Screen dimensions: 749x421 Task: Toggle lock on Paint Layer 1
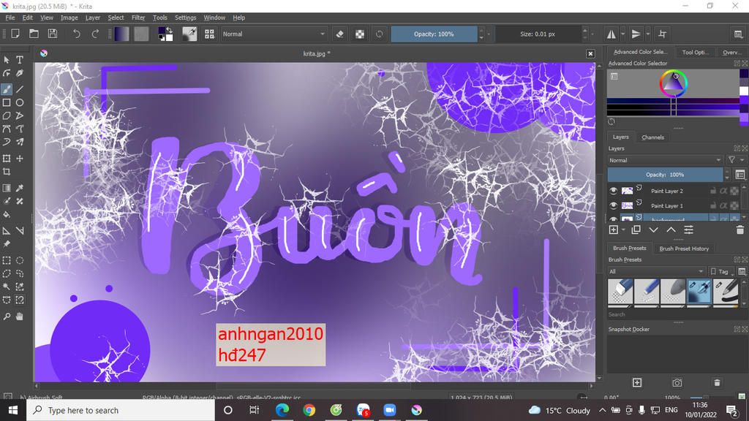point(713,205)
